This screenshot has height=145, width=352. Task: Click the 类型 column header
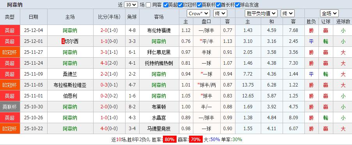point(10,17)
